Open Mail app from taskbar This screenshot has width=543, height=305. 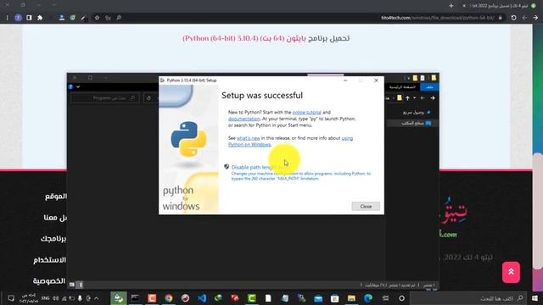[318, 298]
